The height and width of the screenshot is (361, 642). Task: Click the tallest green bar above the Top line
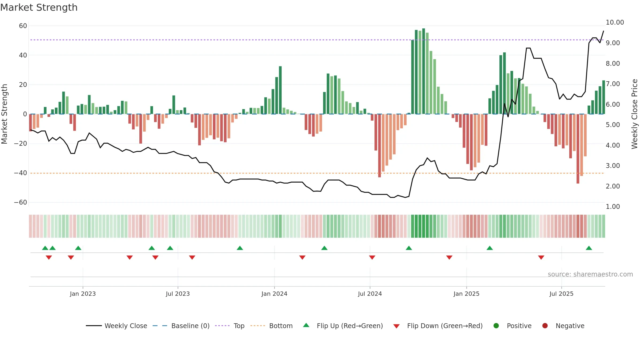coord(423,71)
